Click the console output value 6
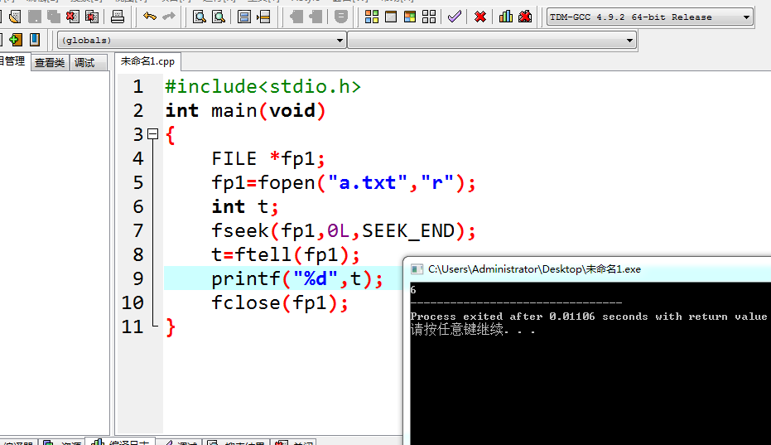771x445 pixels. (x=413, y=290)
